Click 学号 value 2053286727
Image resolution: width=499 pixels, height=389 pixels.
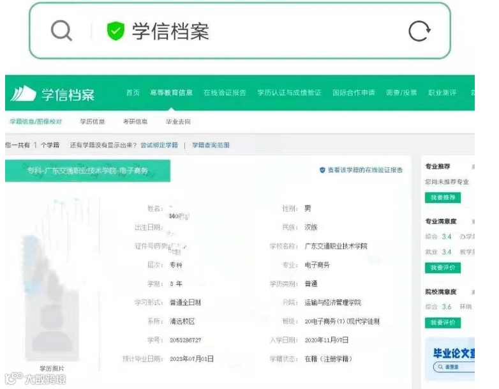coord(186,340)
